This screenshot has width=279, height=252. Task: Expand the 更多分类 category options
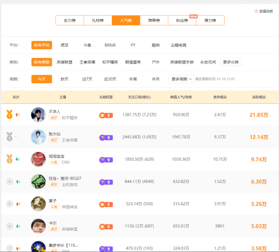(231, 62)
